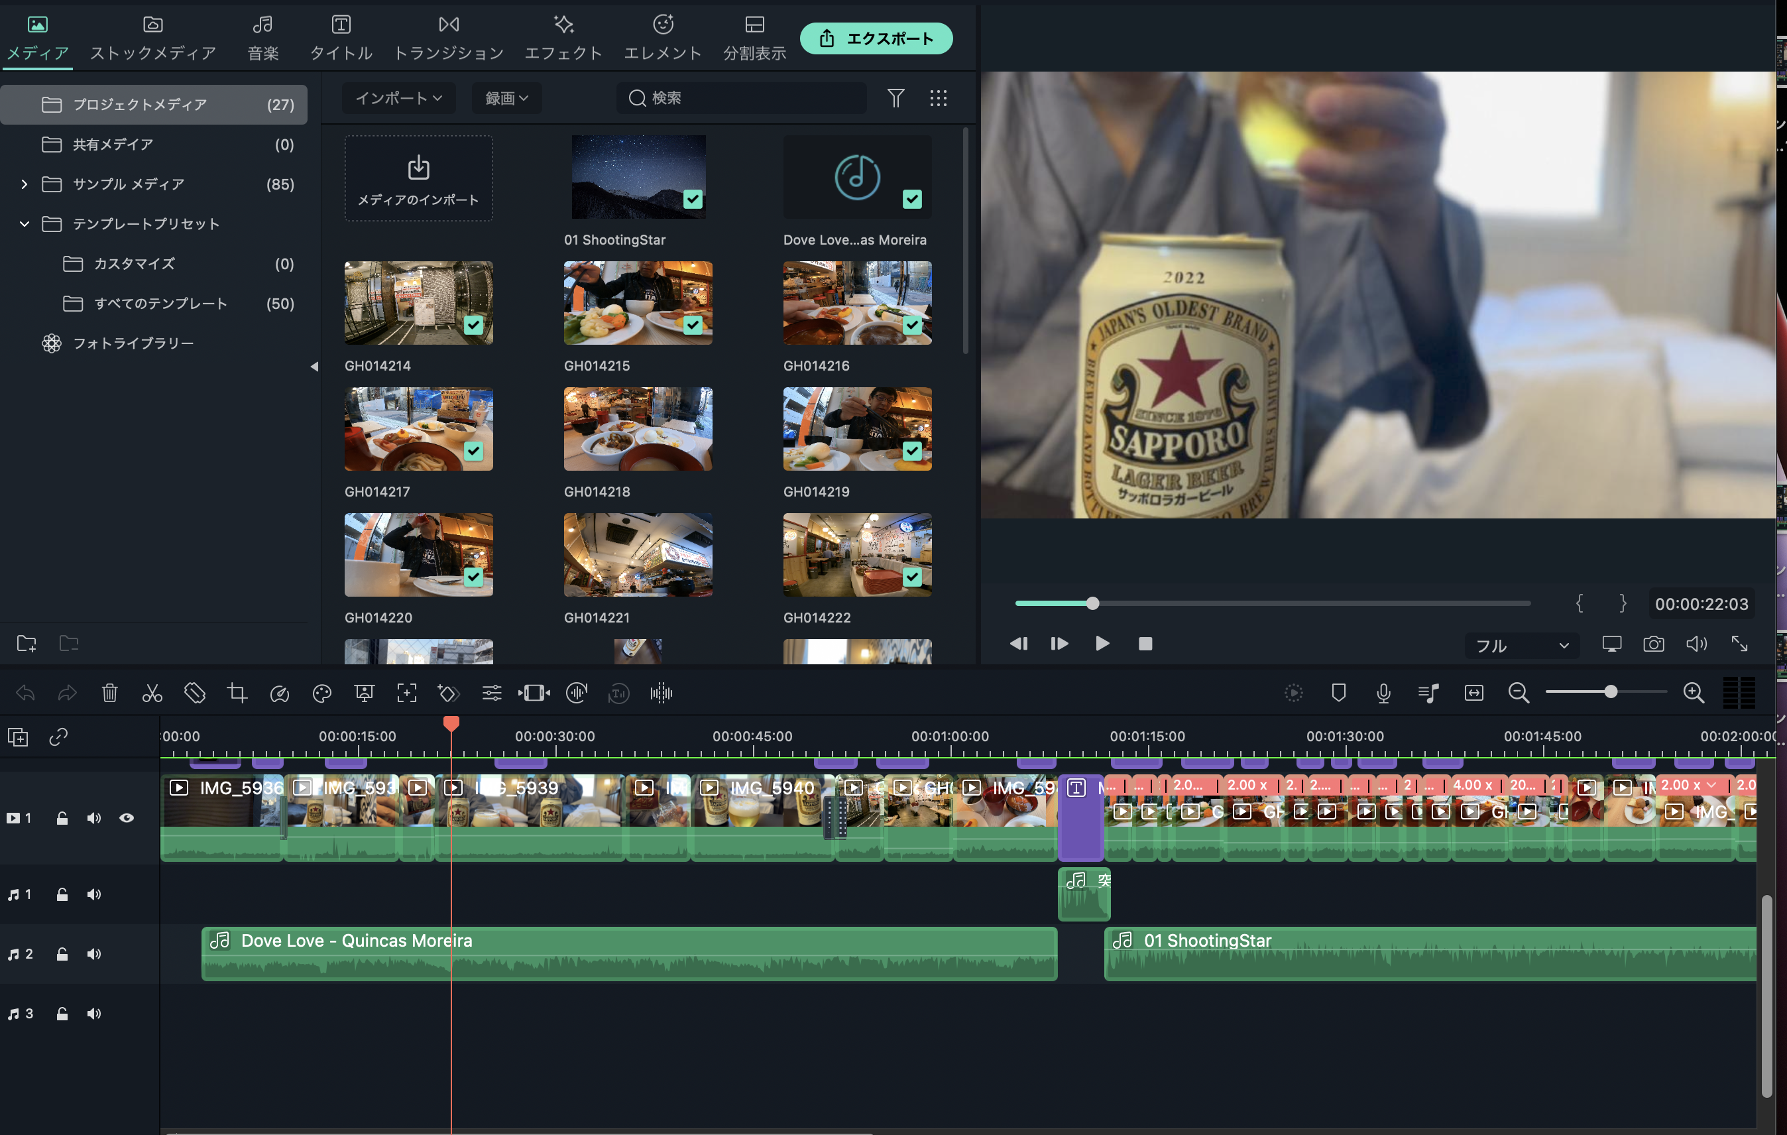Play the preview video
Screen dimensions: 1787x1135
click(x=1102, y=644)
